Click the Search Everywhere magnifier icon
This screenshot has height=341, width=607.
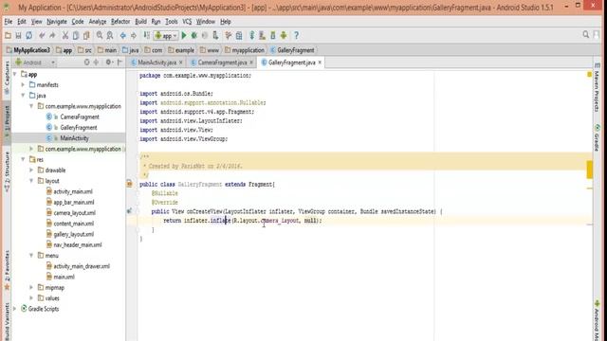click(586, 35)
